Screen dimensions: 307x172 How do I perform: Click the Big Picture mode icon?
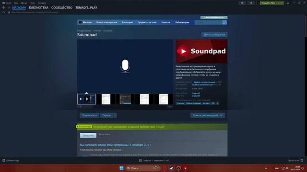pyautogui.click(x=288, y=3)
